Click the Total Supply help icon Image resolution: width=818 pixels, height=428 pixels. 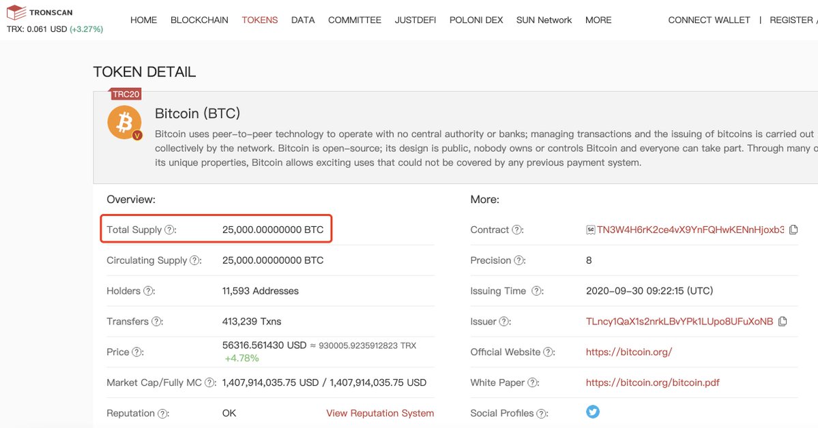(x=170, y=230)
